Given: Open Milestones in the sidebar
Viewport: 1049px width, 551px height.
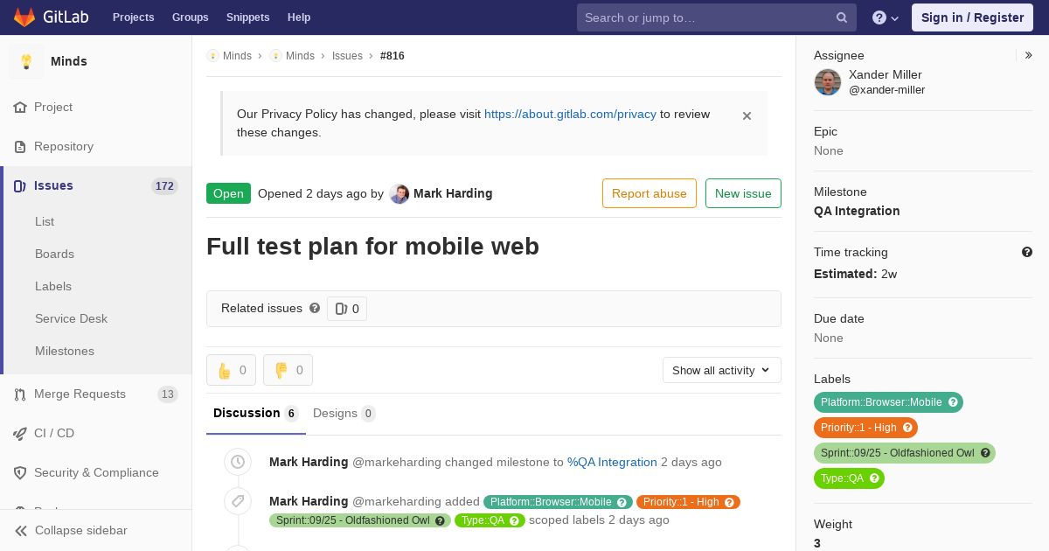Looking at the screenshot, I should (x=65, y=352).
